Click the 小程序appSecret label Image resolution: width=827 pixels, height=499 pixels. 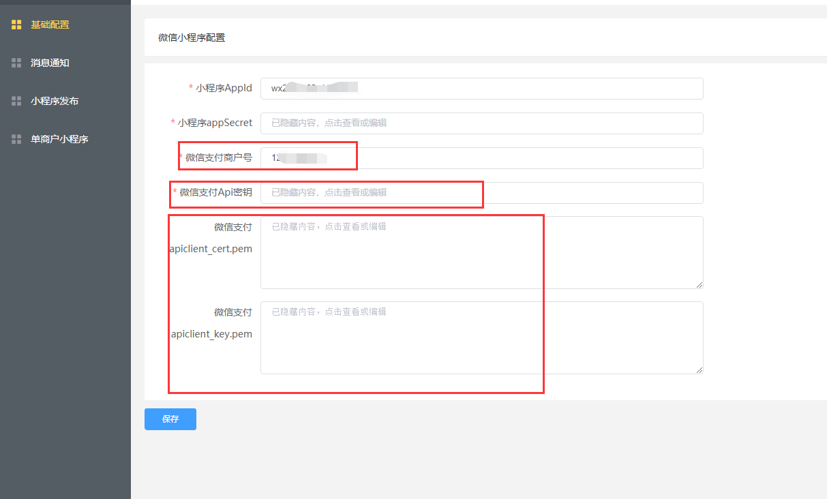click(x=215, y=123)
